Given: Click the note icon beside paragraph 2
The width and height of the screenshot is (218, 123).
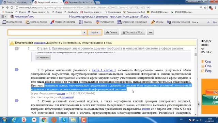Looking at the screenshot, I should tap(17, 100).
